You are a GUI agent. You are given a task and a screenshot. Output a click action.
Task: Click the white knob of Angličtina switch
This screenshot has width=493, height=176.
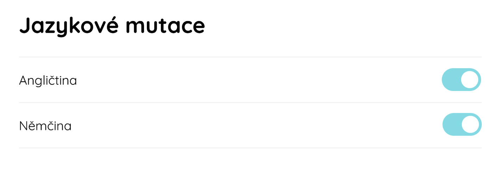(x=470, y=80)
